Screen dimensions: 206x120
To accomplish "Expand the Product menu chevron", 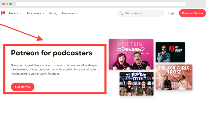I will point(20,14).
